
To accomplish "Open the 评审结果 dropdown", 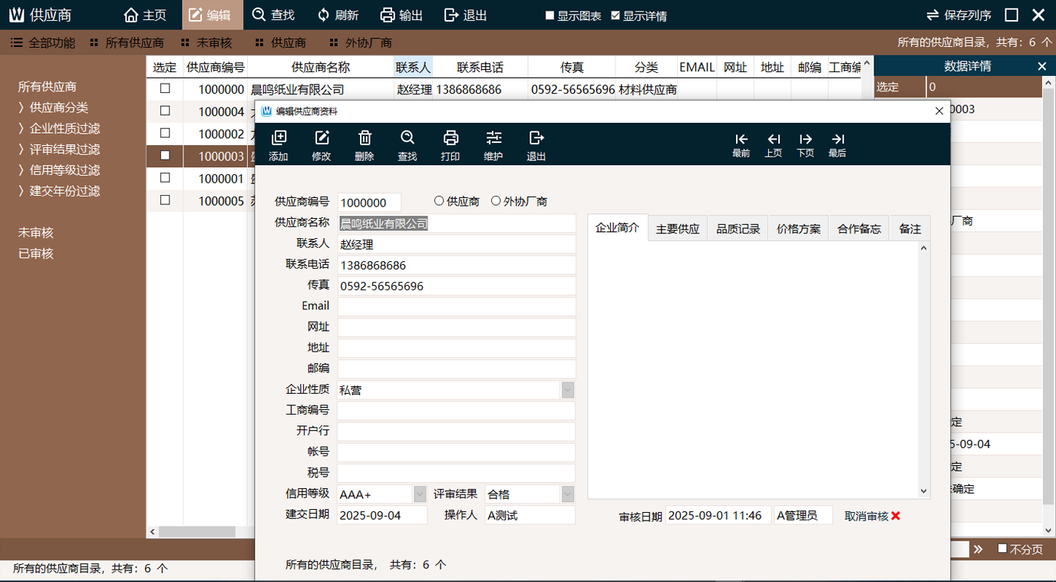I will pyautogui.click(x=567, y=494).
